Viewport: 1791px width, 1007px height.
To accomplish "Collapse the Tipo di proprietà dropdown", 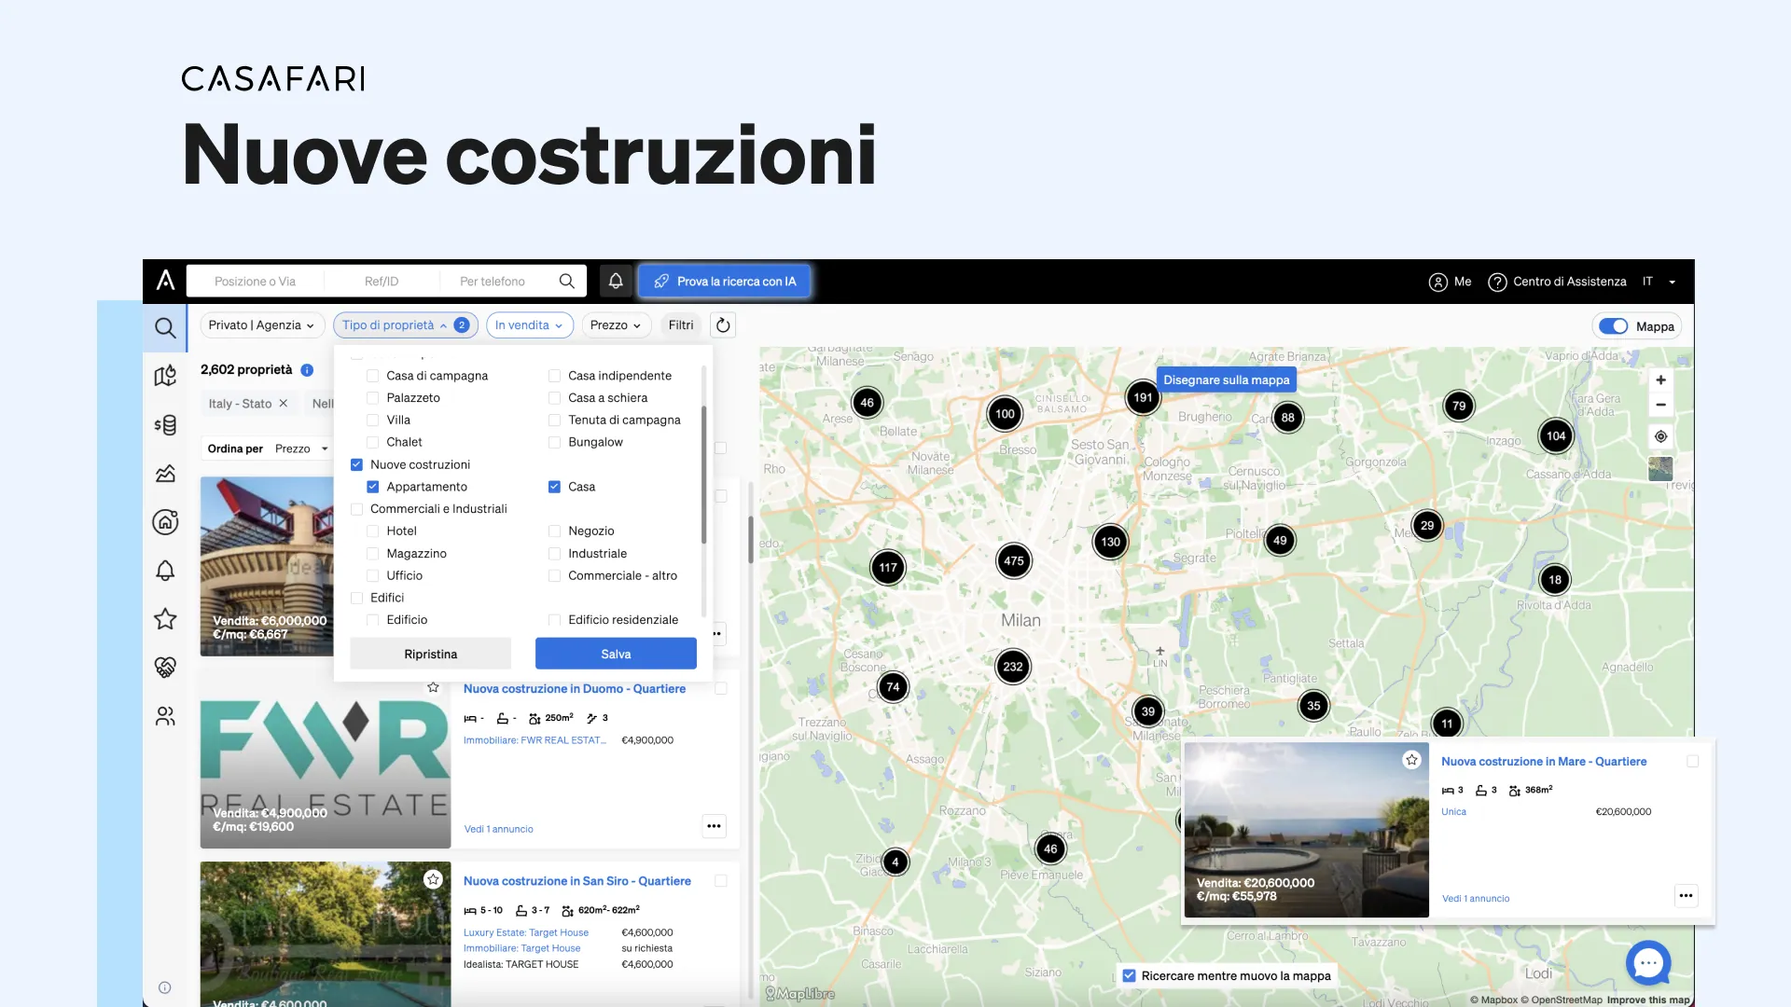I will (406, 325).
